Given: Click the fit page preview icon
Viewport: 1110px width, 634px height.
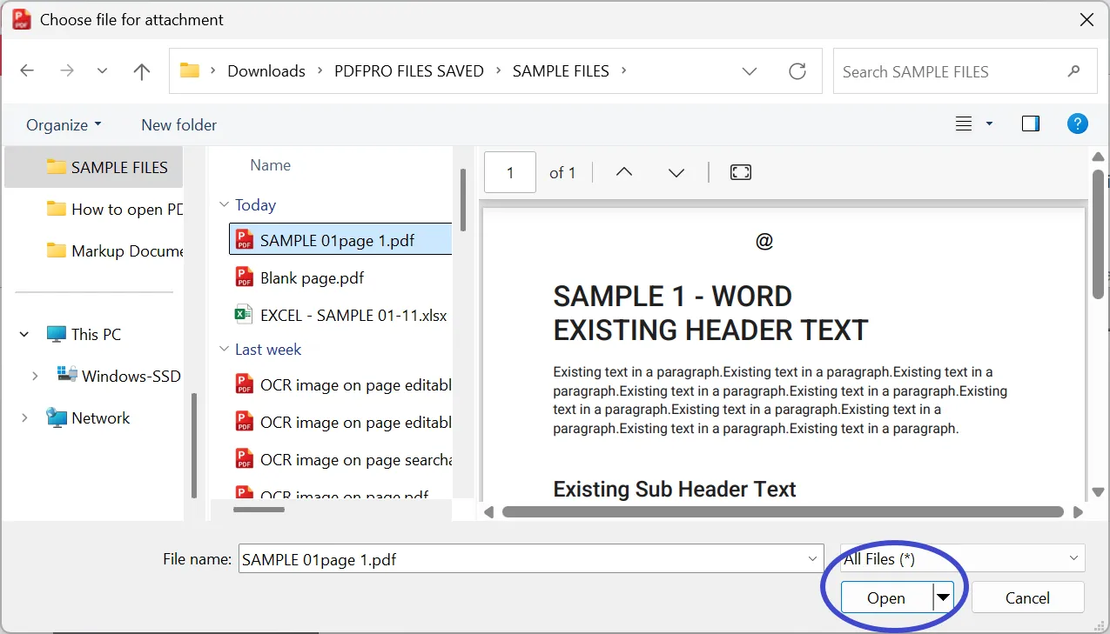Looking at the screenshot, I should (740, 172).
